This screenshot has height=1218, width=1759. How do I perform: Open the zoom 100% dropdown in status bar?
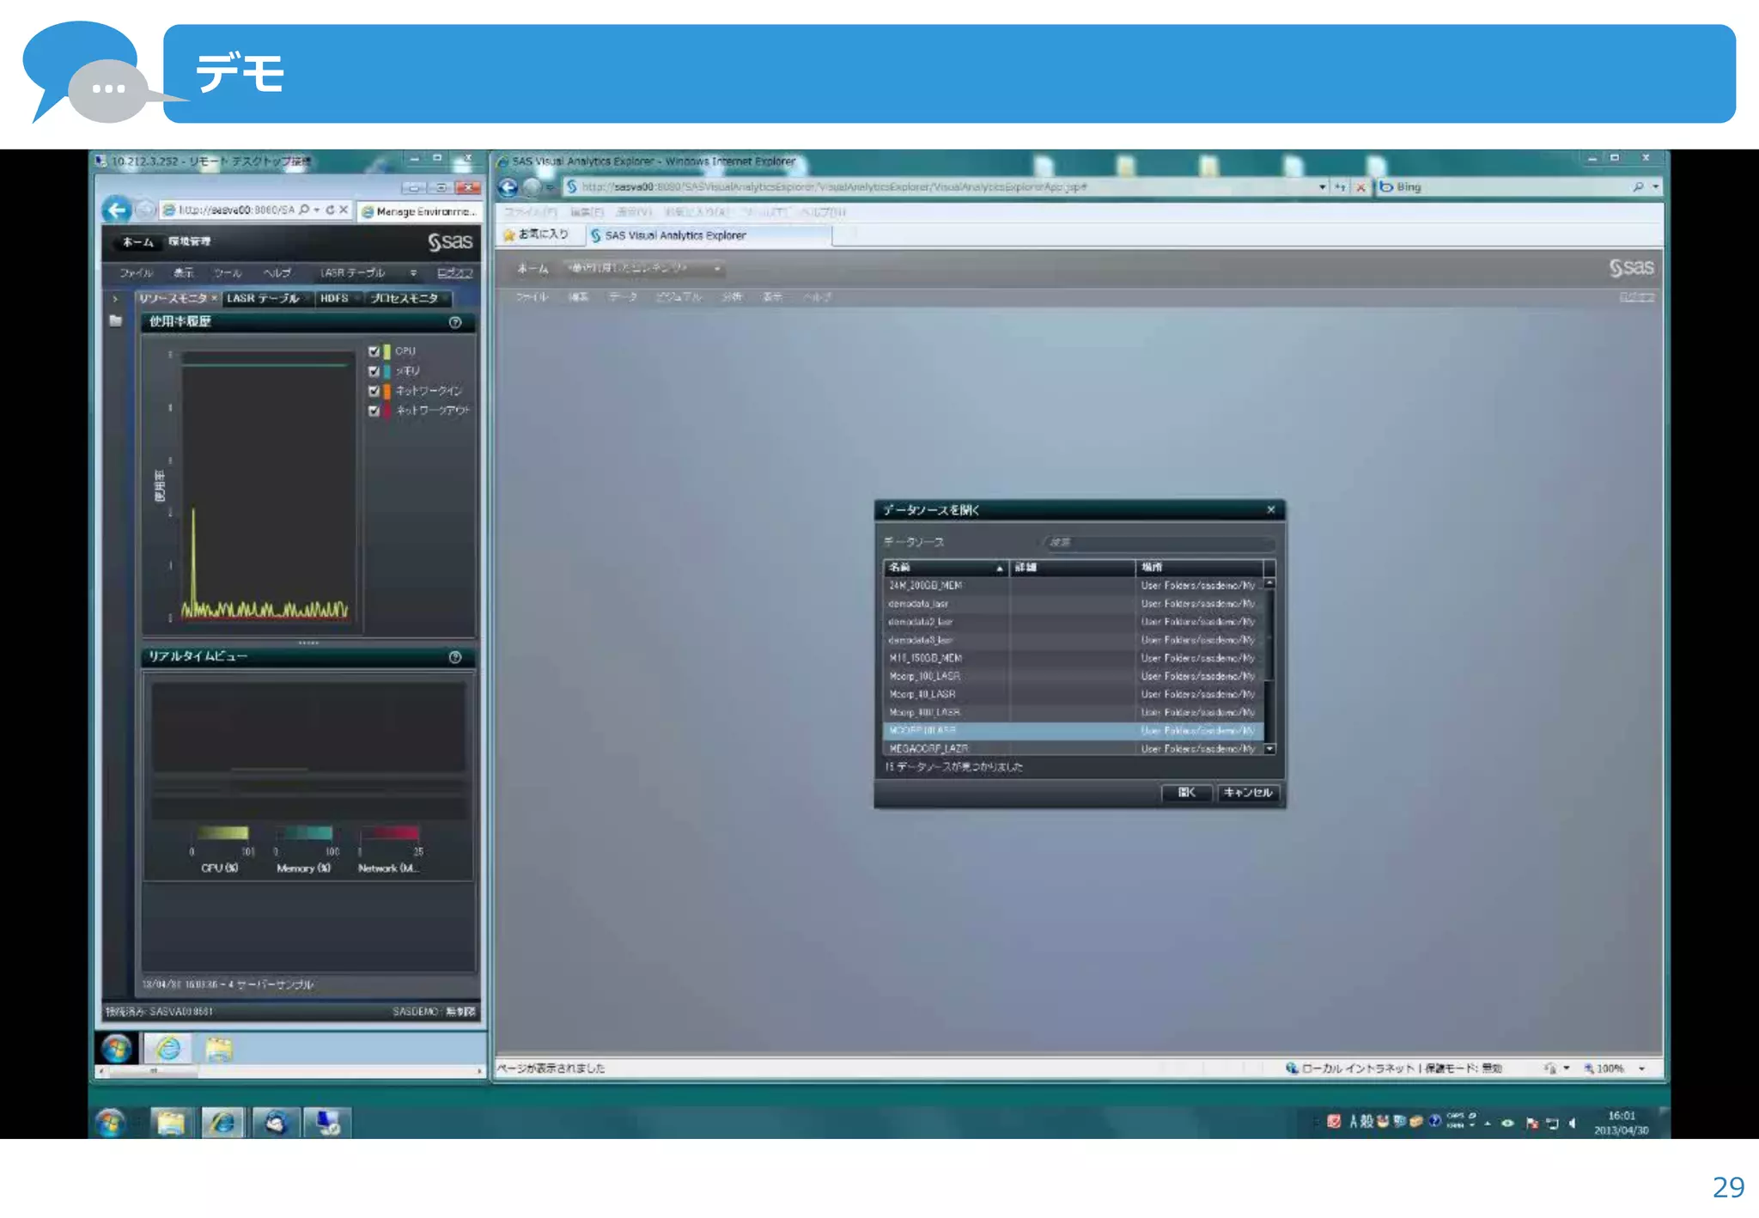(1642, 1069)
